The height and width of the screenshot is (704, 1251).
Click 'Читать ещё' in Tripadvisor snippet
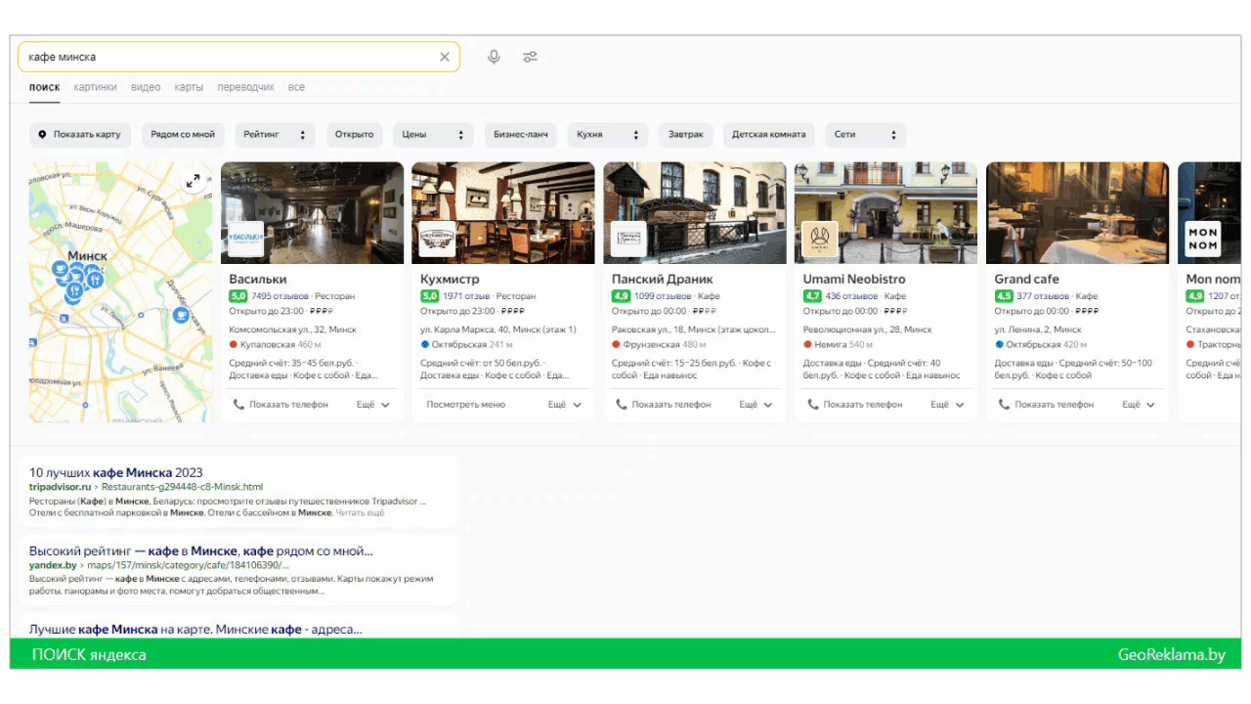point(361,512)
